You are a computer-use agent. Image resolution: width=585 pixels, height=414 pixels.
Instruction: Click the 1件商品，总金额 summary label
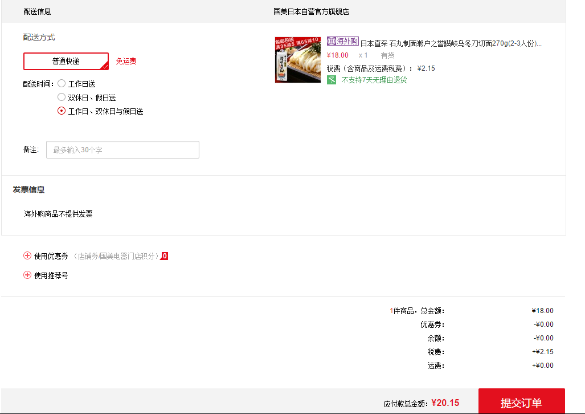[417, 311]
